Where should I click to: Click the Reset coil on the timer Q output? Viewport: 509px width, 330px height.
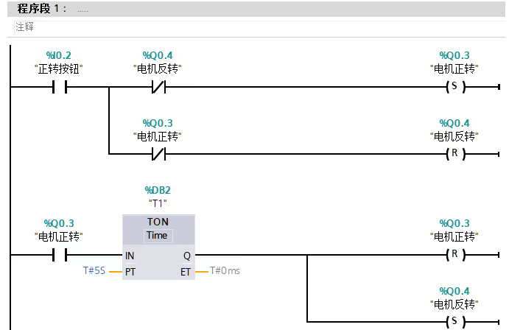tap(454, 255)
